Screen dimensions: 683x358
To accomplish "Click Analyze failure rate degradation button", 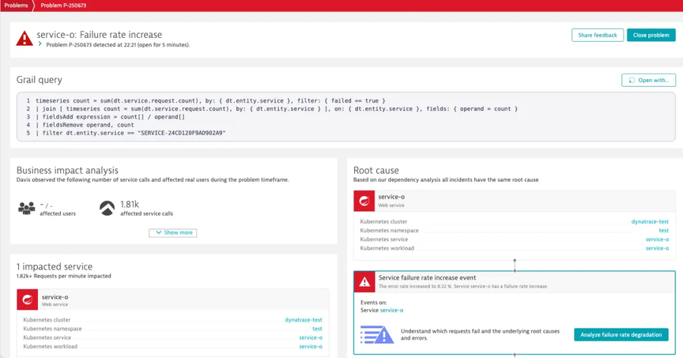I will (x=621, y=334).
